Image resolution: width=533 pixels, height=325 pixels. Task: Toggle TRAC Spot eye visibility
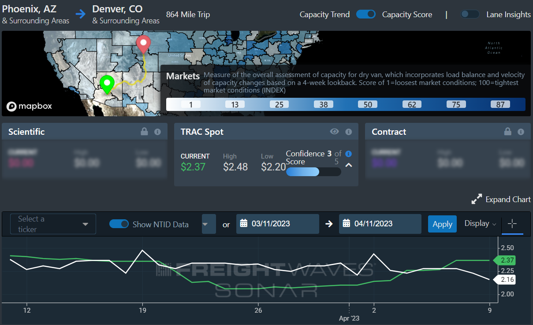[335, 132]
